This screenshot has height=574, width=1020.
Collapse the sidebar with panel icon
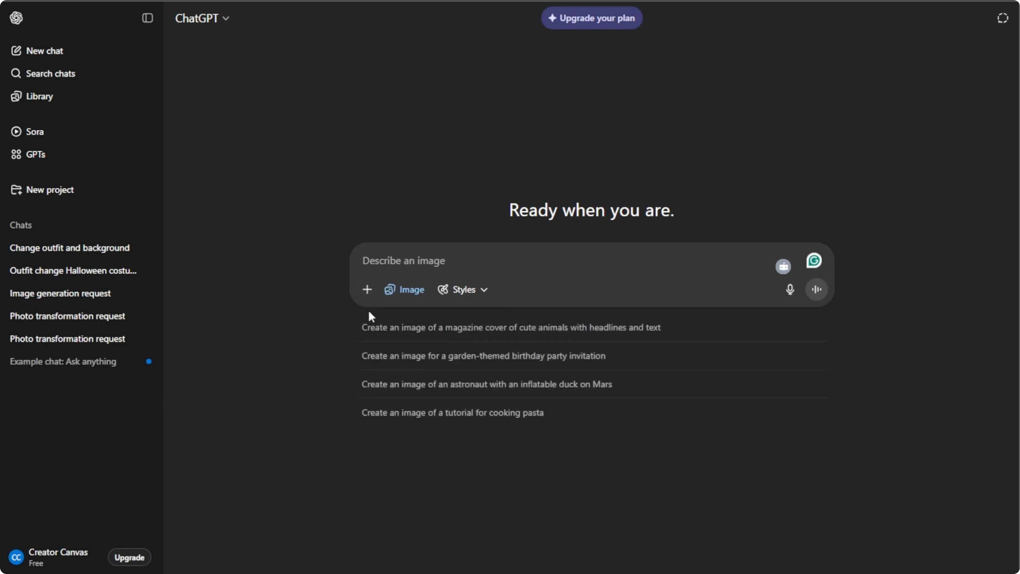(x=147, y=18)
